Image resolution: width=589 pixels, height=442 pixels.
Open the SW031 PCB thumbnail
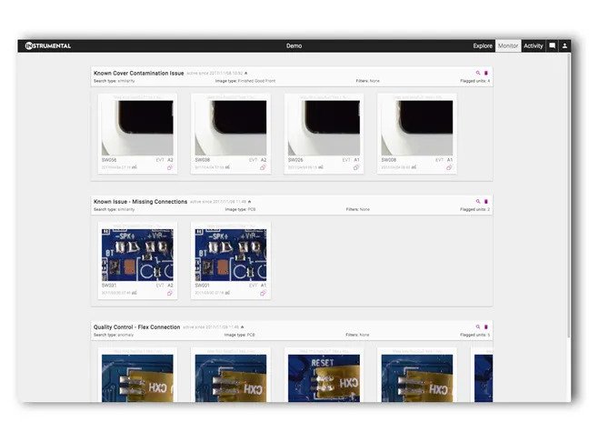137,255
